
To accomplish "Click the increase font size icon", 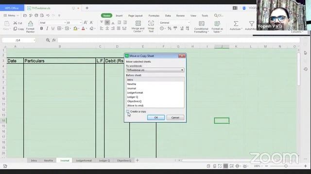I will point(86,23).
